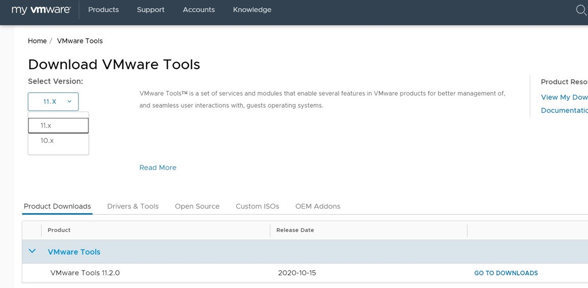588x288 pixels.
Task: Open the Select Version 11.X dropdown
Action: [53, 101]
